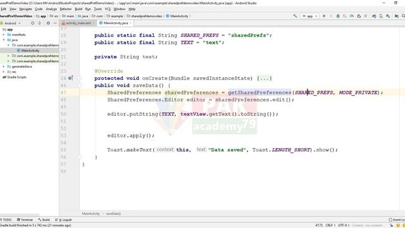Expand the folded onCreate body on line 24

coord(80,78)
